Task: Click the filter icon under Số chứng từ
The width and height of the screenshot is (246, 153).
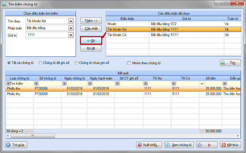Action: click(x=36, y=84)
